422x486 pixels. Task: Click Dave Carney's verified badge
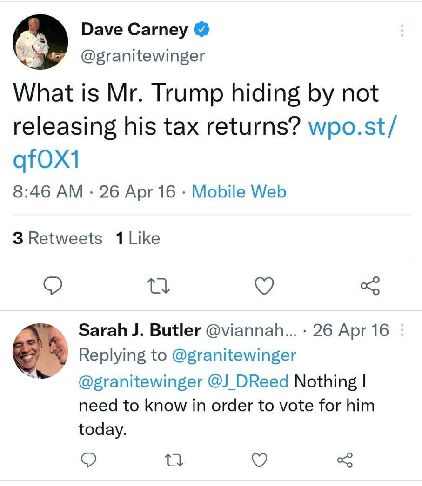point(201,30)
